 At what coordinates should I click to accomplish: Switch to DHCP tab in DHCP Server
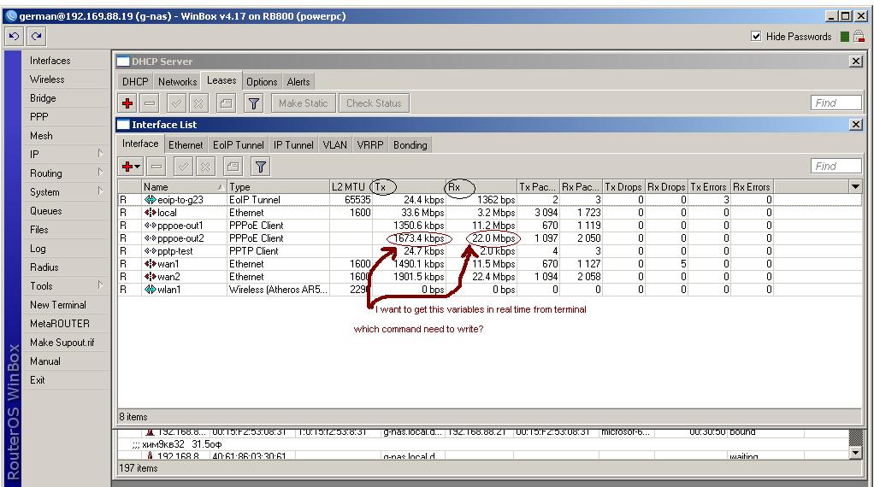[x=135, y=82]
